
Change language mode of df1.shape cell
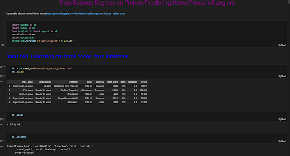click(282, 119)
